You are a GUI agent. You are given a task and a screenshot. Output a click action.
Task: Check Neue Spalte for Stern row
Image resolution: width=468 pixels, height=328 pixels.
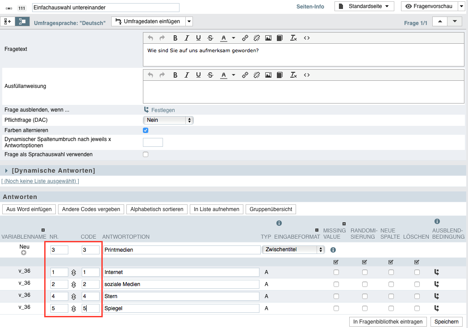click(x=391, y=296)
